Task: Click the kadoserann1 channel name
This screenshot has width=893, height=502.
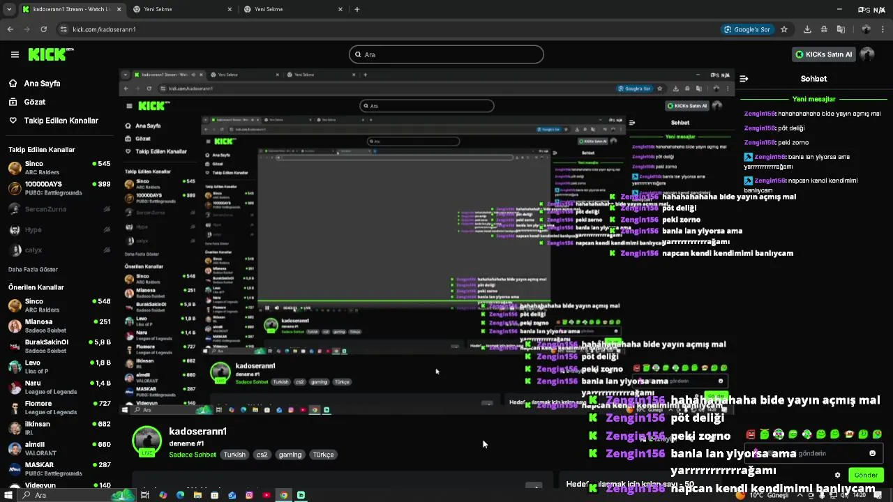Action: click(197, 432)
